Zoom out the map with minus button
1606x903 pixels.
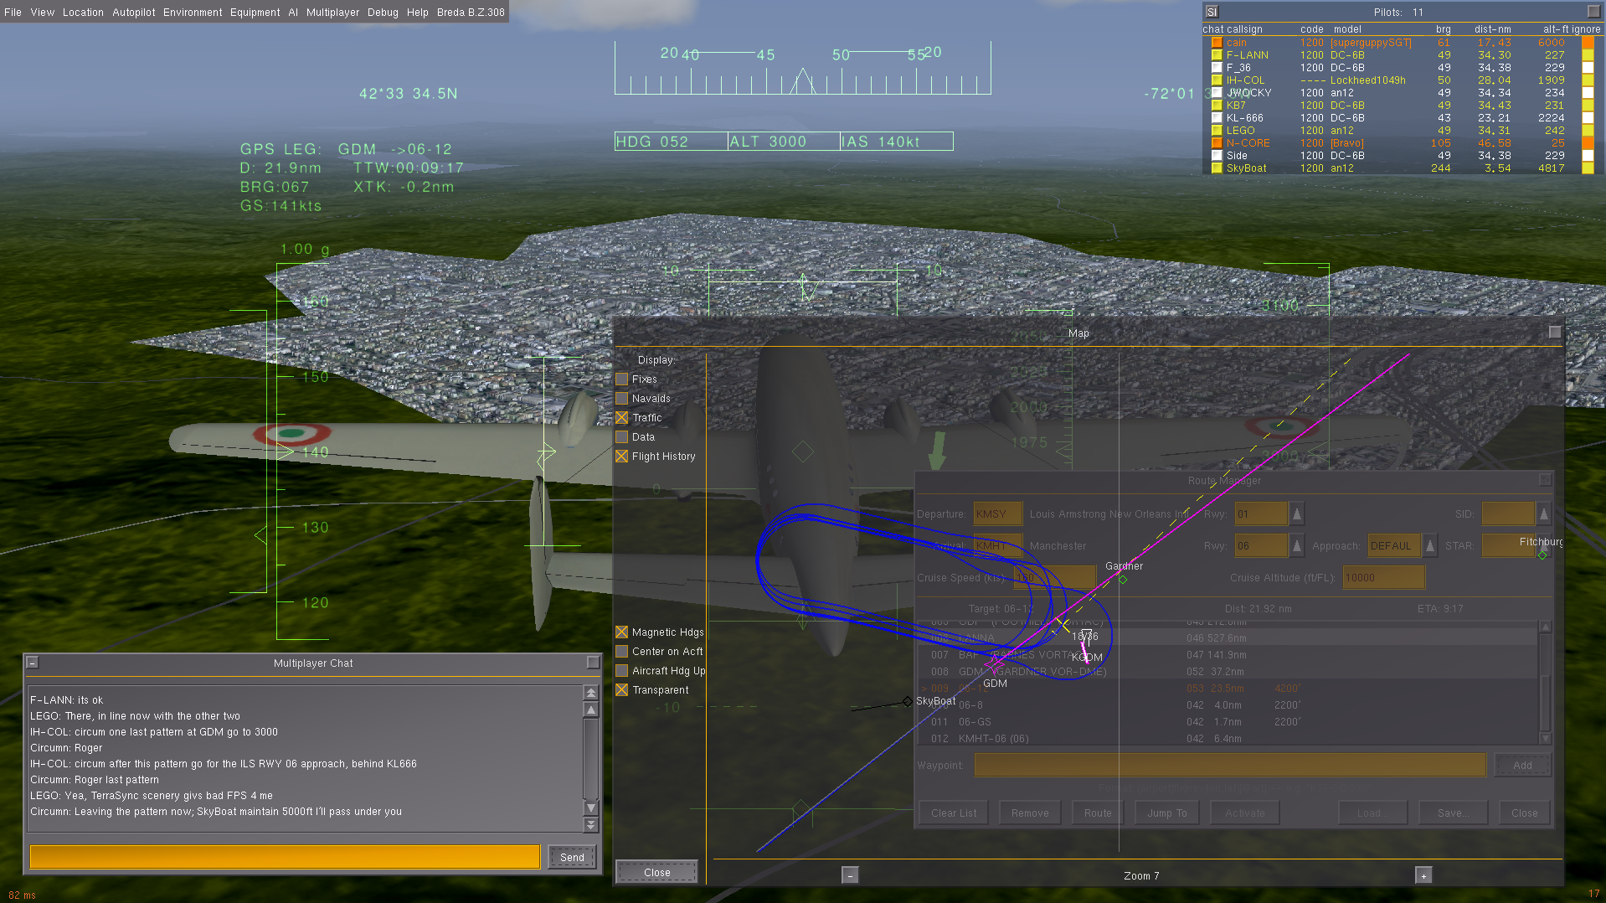pos(850,875)
